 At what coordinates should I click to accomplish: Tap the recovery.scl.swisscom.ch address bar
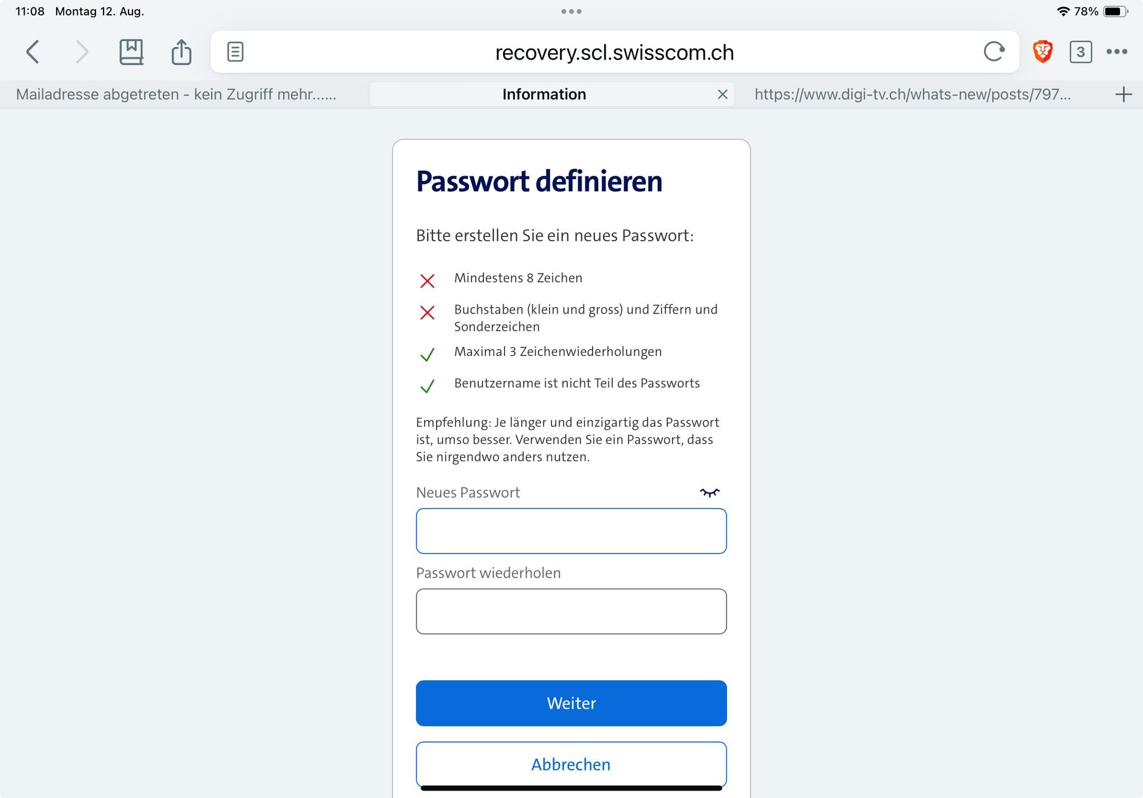coord(614,52)
